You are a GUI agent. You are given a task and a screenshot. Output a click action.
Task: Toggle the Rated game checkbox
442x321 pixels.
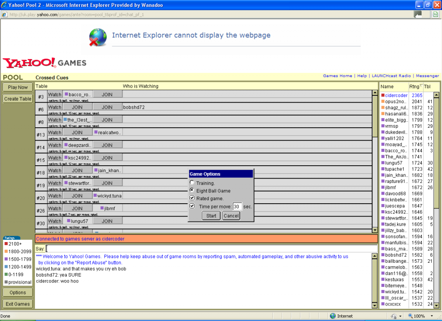[x=192, y=198]
